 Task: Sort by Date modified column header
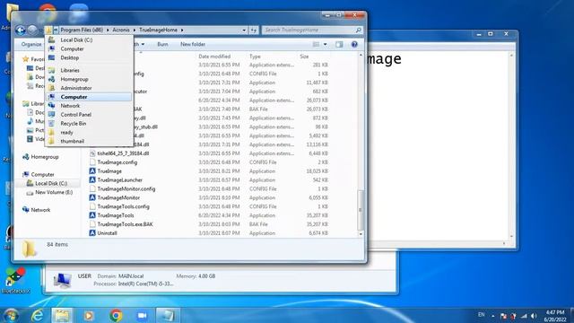[x=214, y=57]
